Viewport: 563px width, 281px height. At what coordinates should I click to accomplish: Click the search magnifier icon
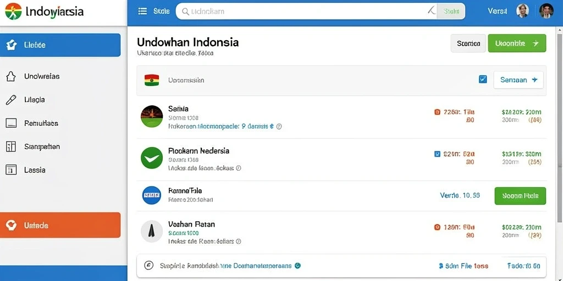[x=186, y=12]
